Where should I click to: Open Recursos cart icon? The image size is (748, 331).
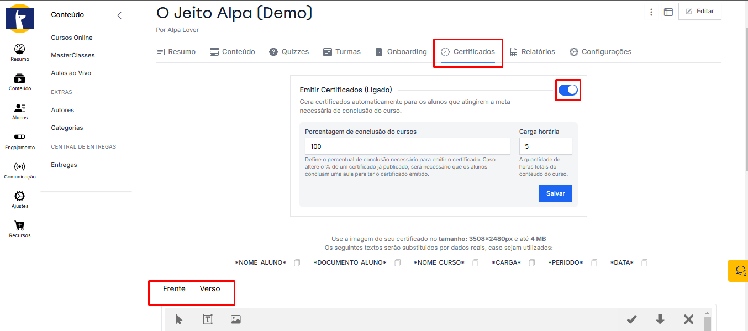[x=19, y=228]
